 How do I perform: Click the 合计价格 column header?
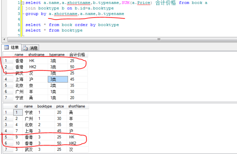77,55
